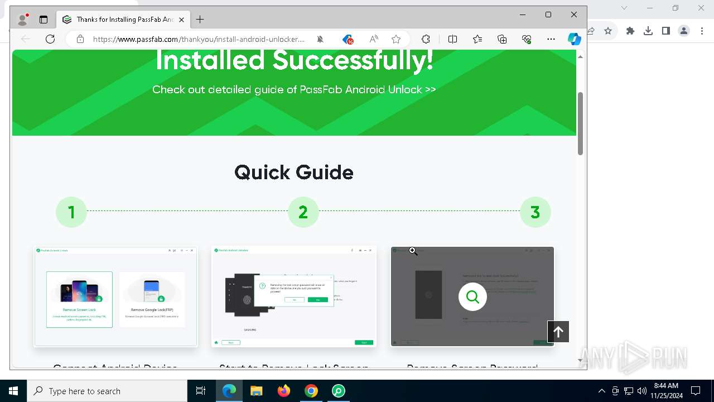Viewport: 714px width, 402px height.
Task: Open network status tray icon
Action: (629, 391)
